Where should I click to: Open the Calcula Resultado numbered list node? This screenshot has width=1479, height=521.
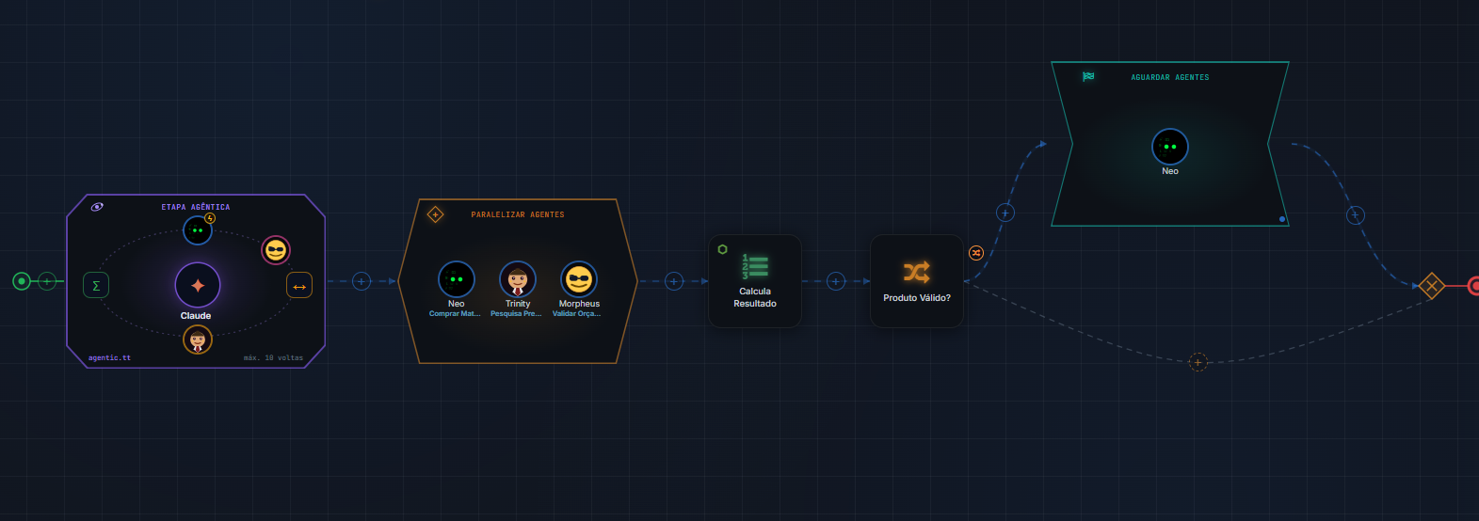(755, 281)
